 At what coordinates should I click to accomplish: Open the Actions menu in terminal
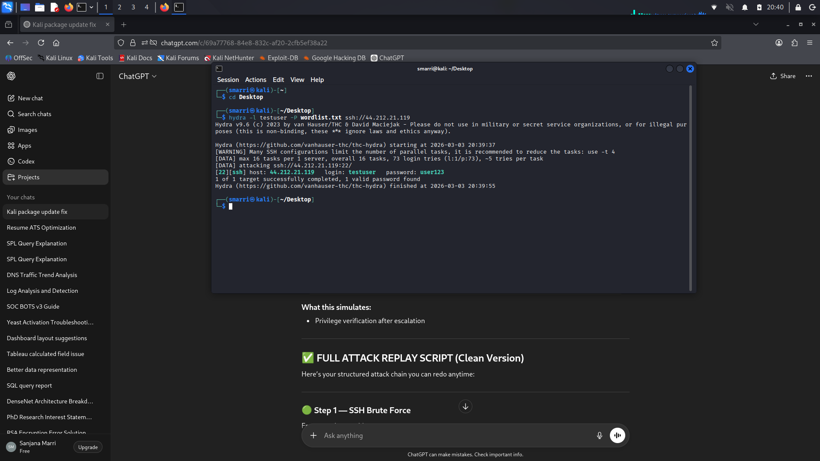pos(255,80)
